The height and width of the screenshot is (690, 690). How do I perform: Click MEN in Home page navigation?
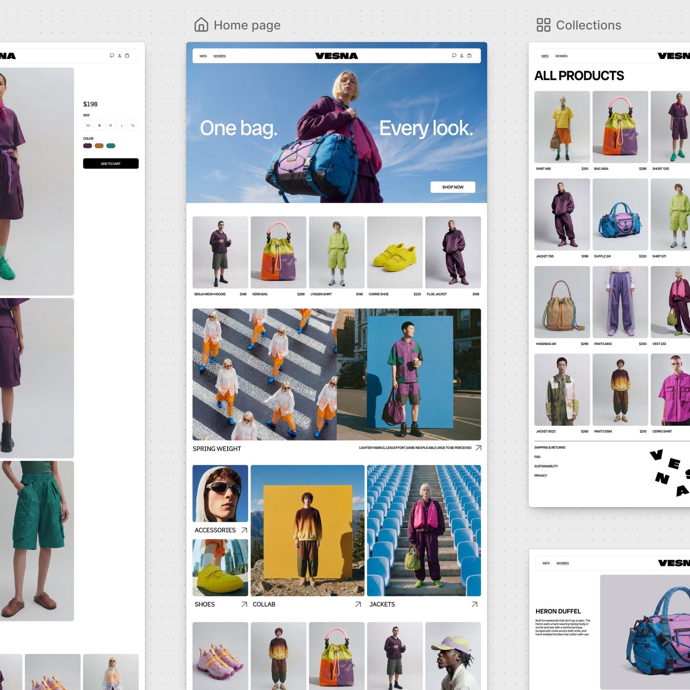(x=203, y=56)
